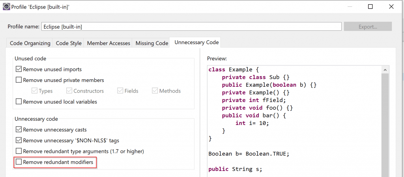Click 'Boolean b= Boolean.TRUE;' preview line
404x177 pixels.
[249, 154]
